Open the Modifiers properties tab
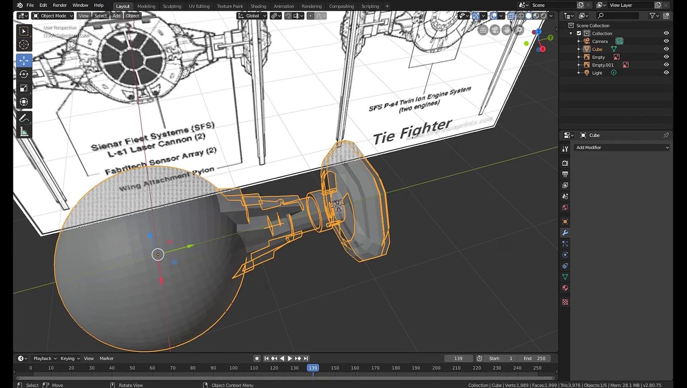 (x=565, y=233)
